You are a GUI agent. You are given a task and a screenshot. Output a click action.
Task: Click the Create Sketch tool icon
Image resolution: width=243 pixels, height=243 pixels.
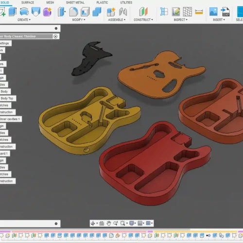tap(2, 12)
